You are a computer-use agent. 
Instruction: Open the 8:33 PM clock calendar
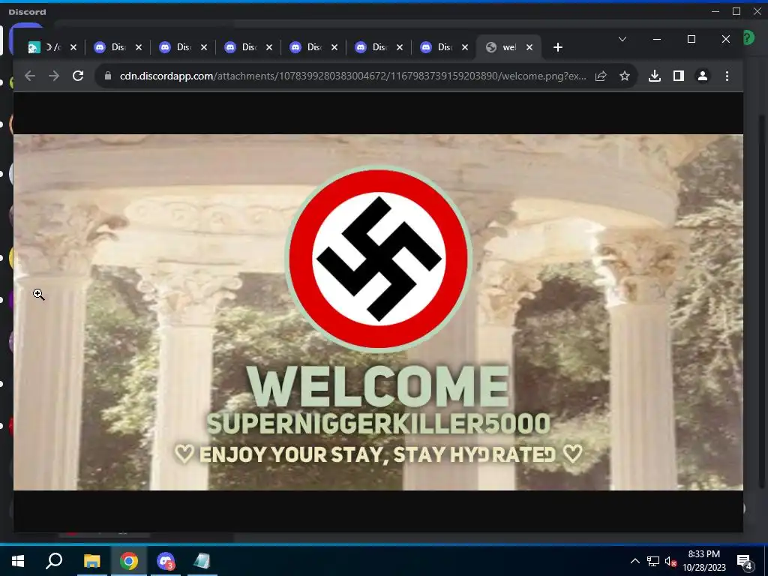pos(704,561)
